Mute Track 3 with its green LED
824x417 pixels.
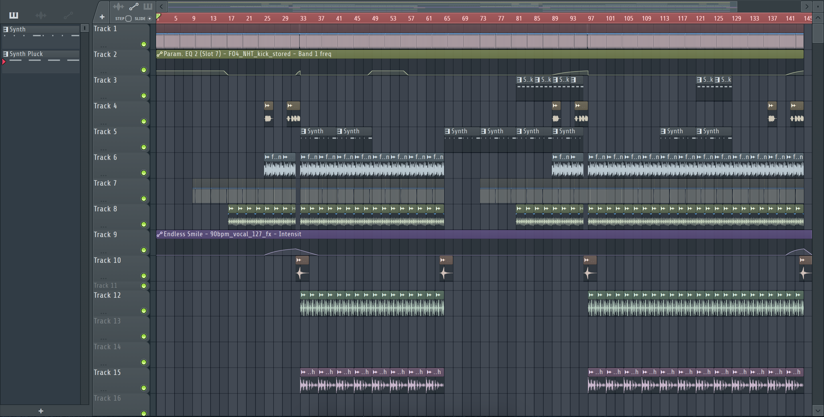[144, 96]
